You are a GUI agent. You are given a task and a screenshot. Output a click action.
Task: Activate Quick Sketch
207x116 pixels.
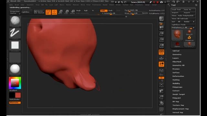point(39,12)
